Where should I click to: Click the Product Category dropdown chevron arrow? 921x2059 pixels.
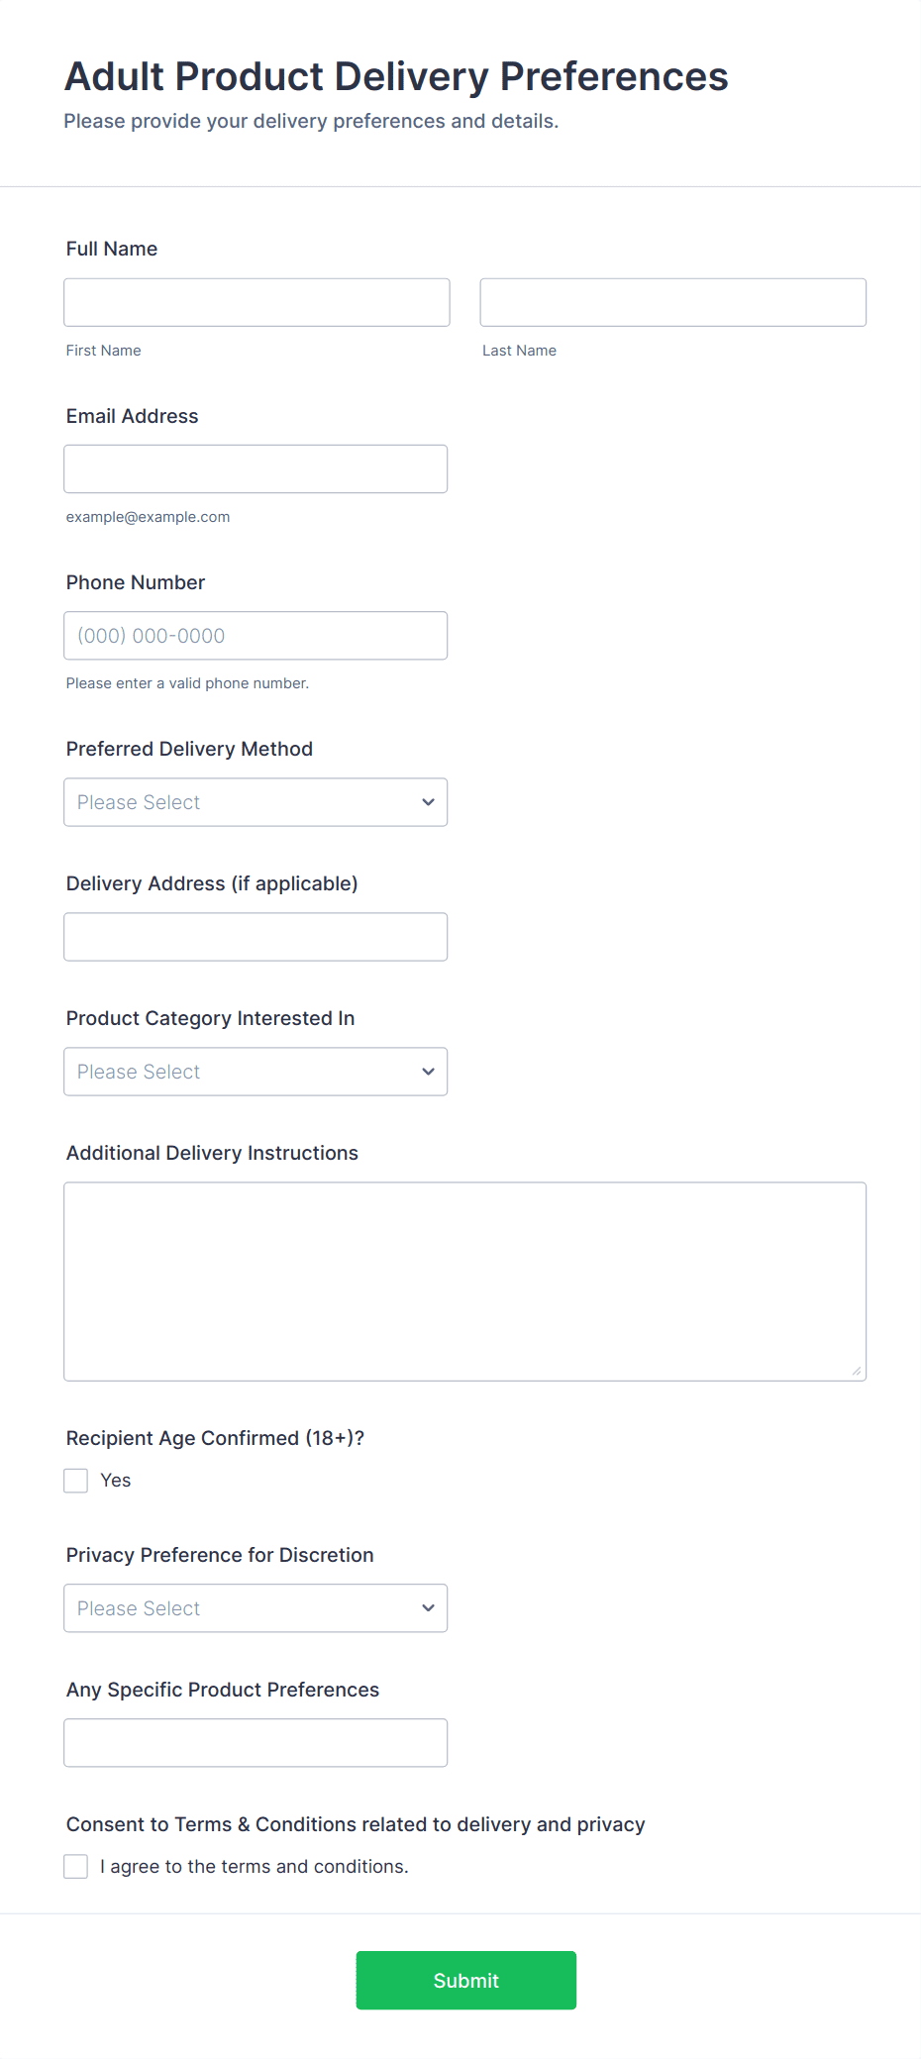click(x=428, y=1072)
